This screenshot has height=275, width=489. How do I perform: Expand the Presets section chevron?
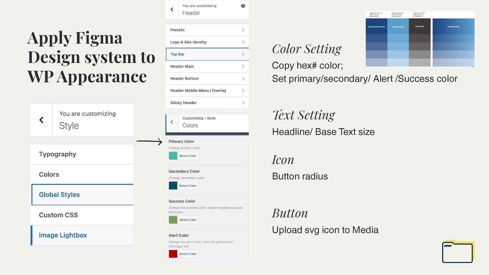pos(243,30)
